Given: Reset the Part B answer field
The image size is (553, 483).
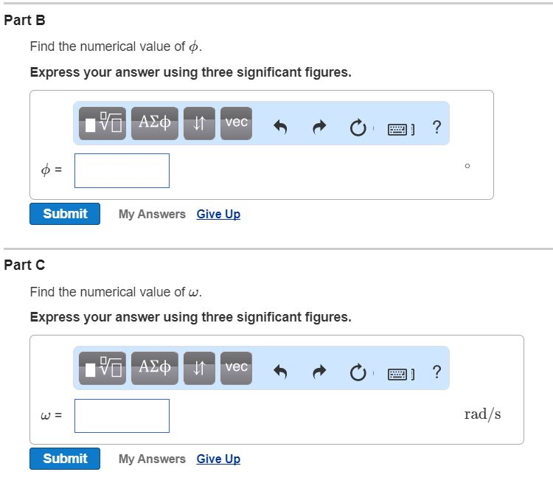Looking at the screenshot, I should point(358,128).
